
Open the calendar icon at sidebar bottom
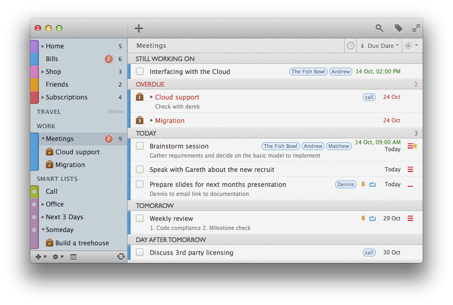[74, 257]
